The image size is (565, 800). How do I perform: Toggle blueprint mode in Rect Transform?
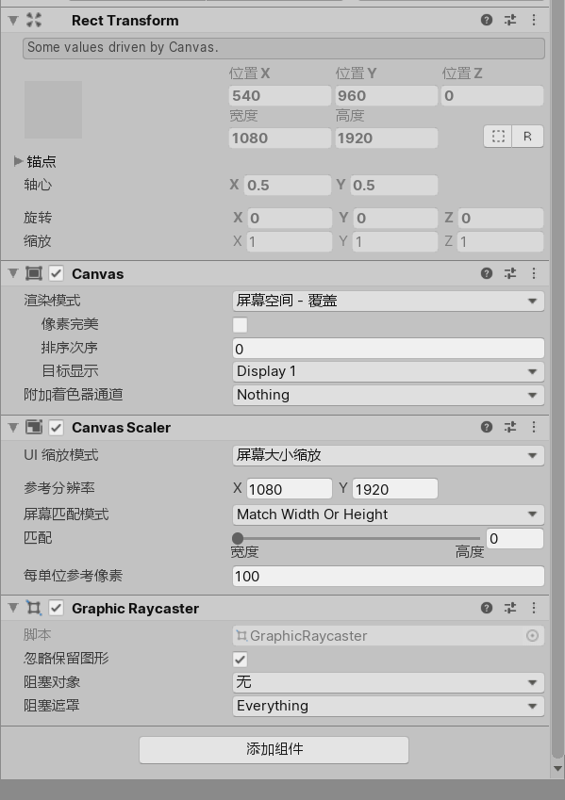[498, 137]
